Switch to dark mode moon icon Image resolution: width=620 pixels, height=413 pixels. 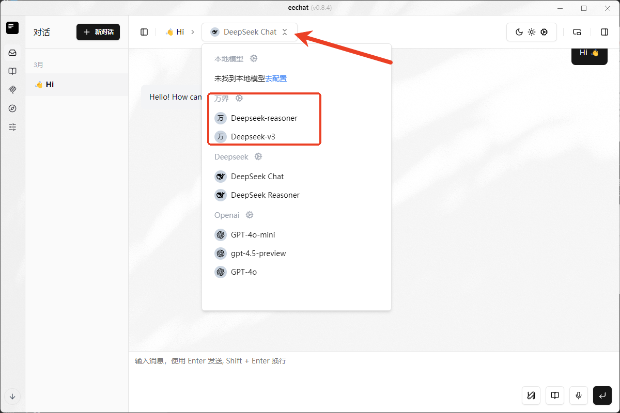click(519, 32)
